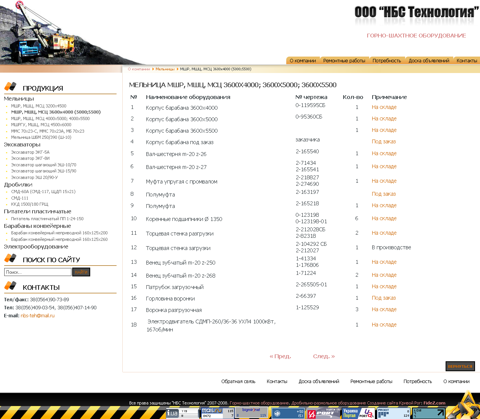Go to next page via След. »

324,356
